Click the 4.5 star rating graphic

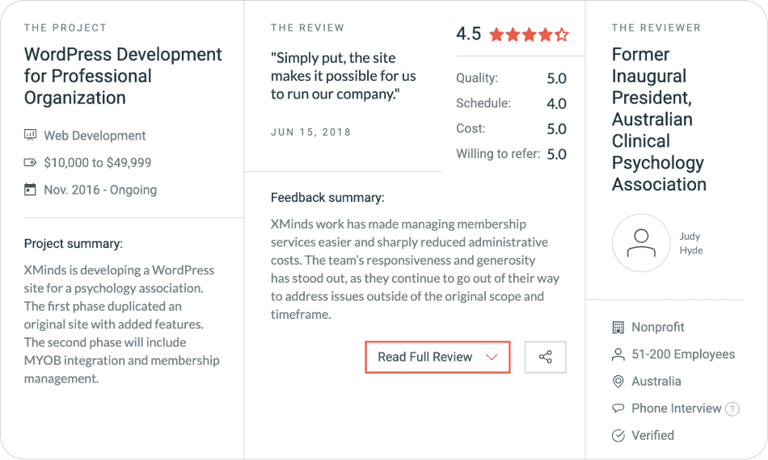coord(529,35)
